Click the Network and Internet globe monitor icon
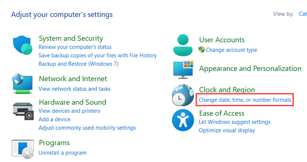This screenshot has width=307, height=162. (22, 84)
